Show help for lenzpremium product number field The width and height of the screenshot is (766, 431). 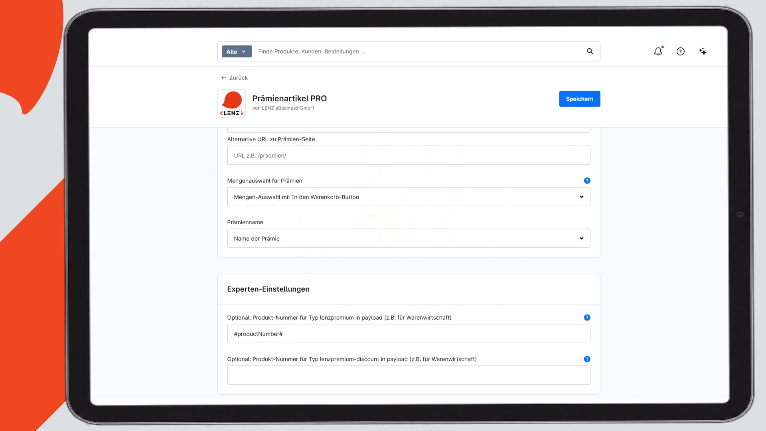[587, 318]
